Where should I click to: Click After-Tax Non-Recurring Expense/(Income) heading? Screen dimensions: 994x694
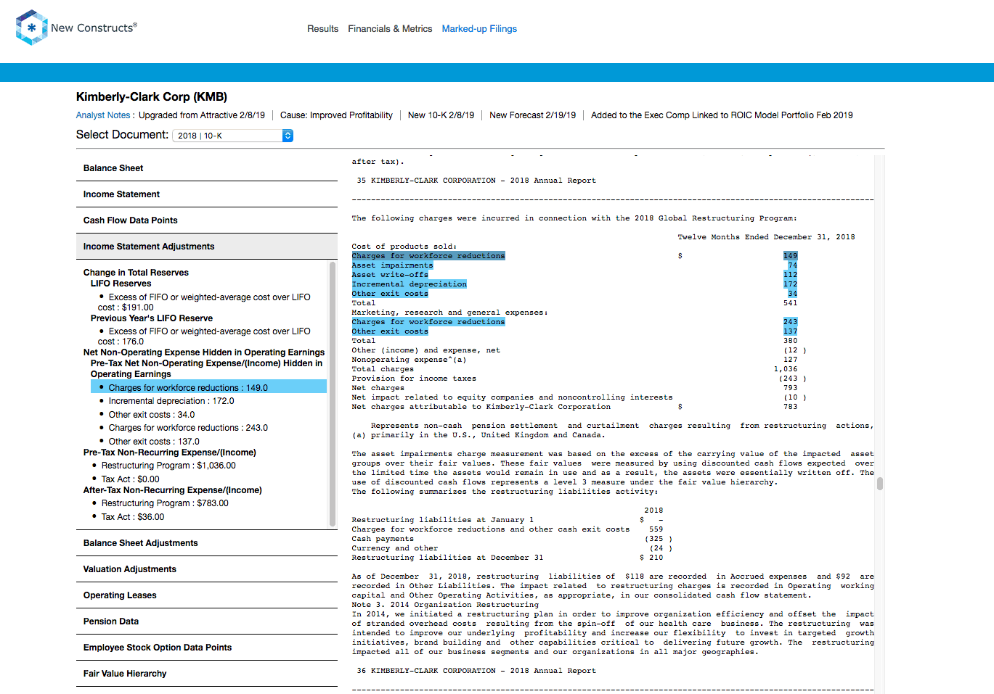tap(173, 490)
